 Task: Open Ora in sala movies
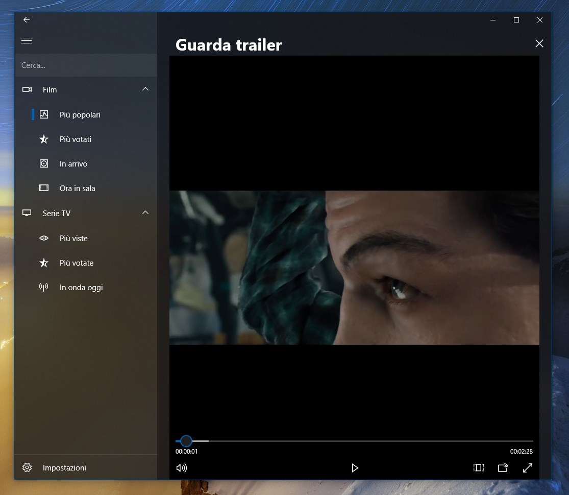(x=77, y=188)
